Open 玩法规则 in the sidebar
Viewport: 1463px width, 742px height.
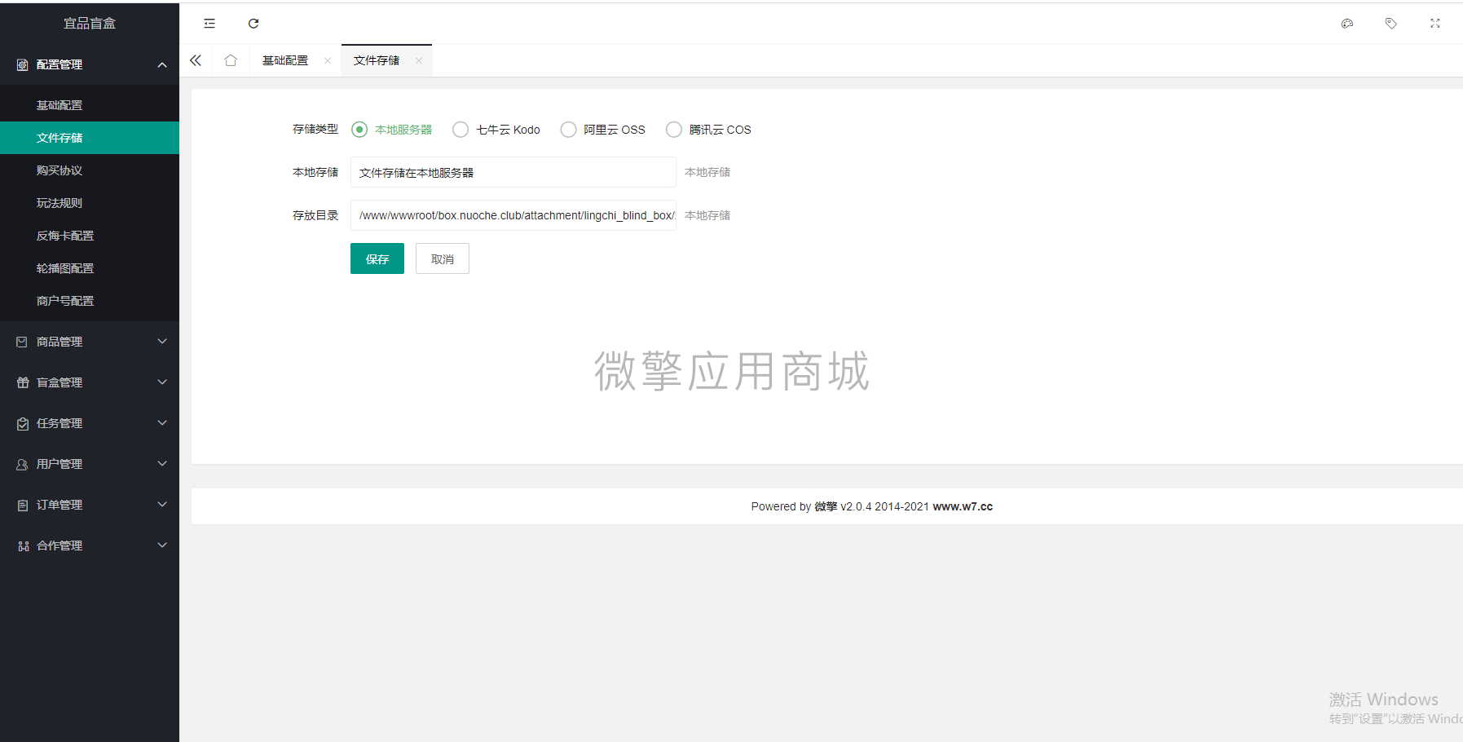pos(90,203)
